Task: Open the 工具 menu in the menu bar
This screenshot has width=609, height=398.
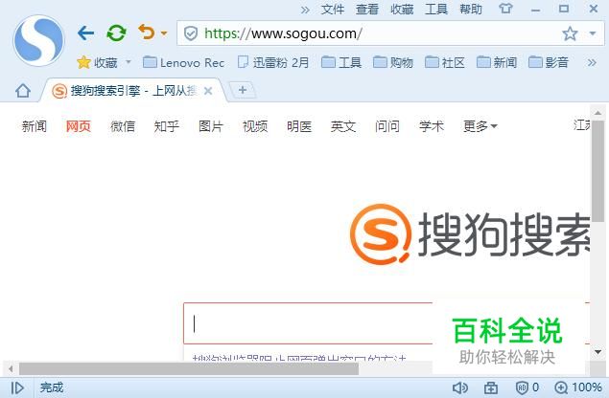Action: coord(436,10)
